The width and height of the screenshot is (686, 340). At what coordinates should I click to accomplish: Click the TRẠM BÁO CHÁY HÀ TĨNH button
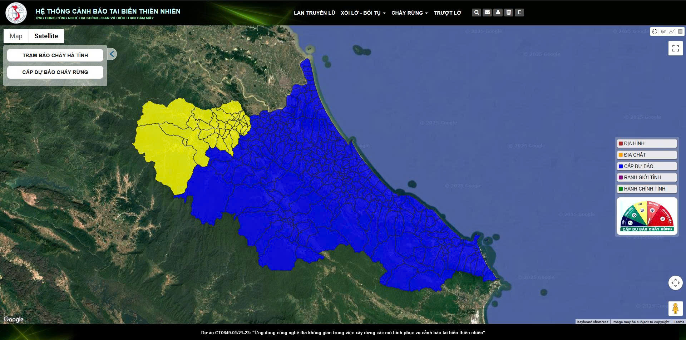point(55,55)
